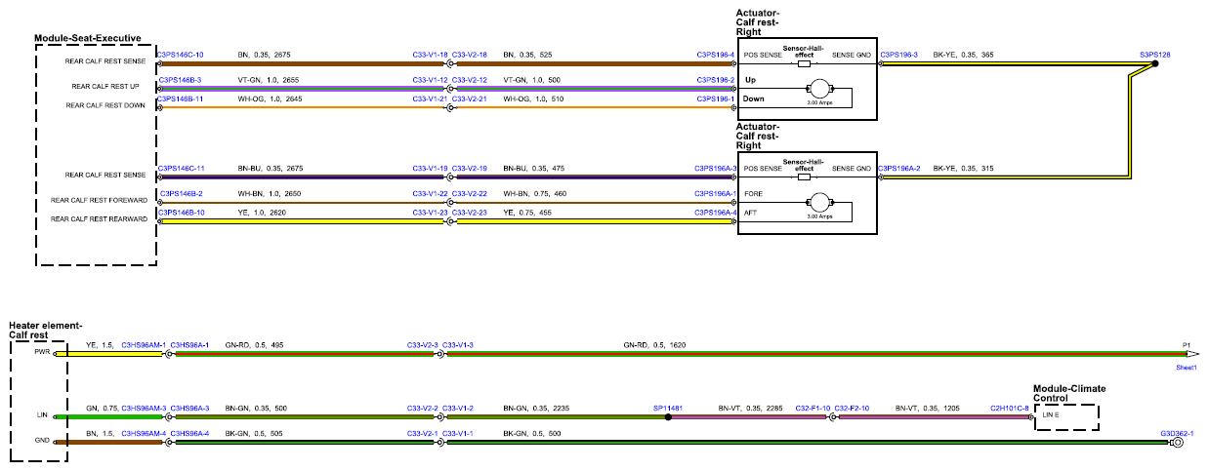Select actuator pin label C3PS196-4

tap(715, 55)
